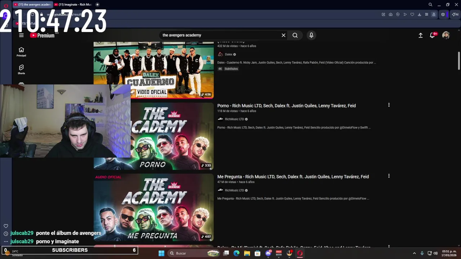Open the Opera extensions cube icon
This screenshot has height=259, width=461.
coord(443,14)
